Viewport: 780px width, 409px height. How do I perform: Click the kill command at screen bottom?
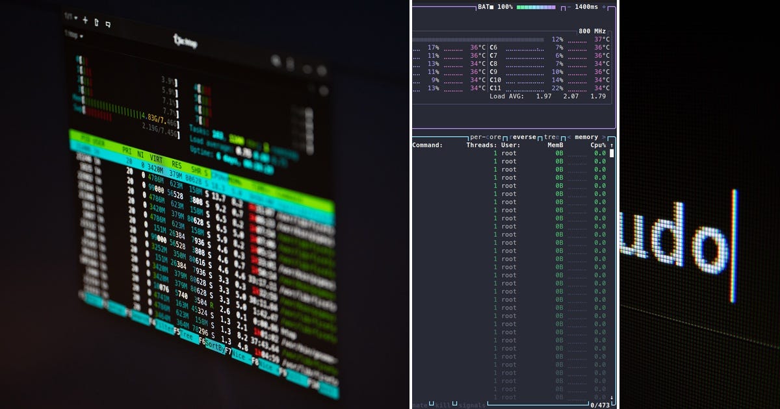(443, 405)
